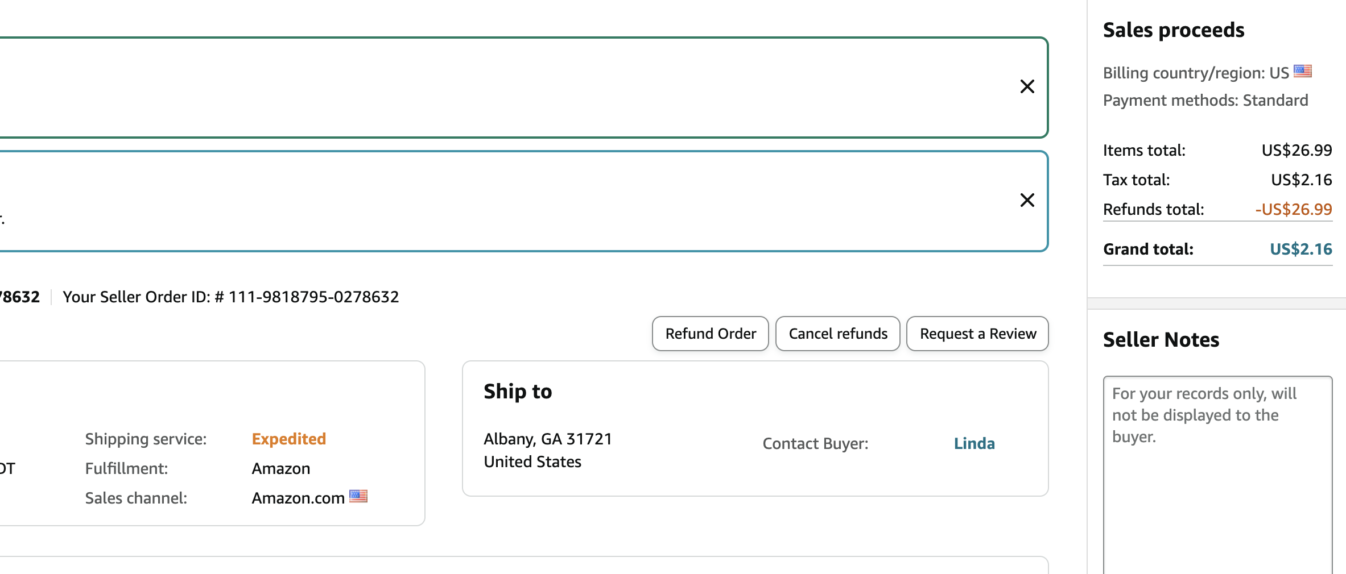
Task: Click the Ship to heading
Action: point(518,391)
